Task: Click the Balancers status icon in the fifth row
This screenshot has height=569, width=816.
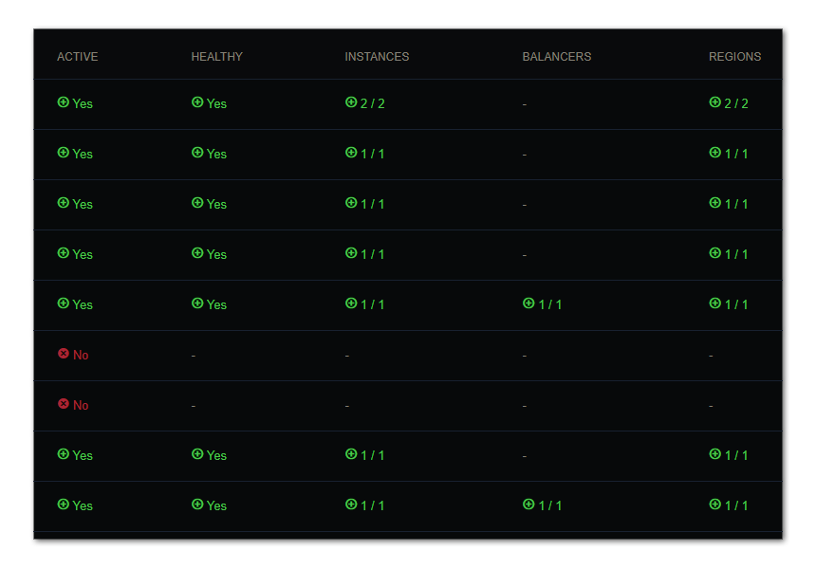Action: click(x=529, y=303)
